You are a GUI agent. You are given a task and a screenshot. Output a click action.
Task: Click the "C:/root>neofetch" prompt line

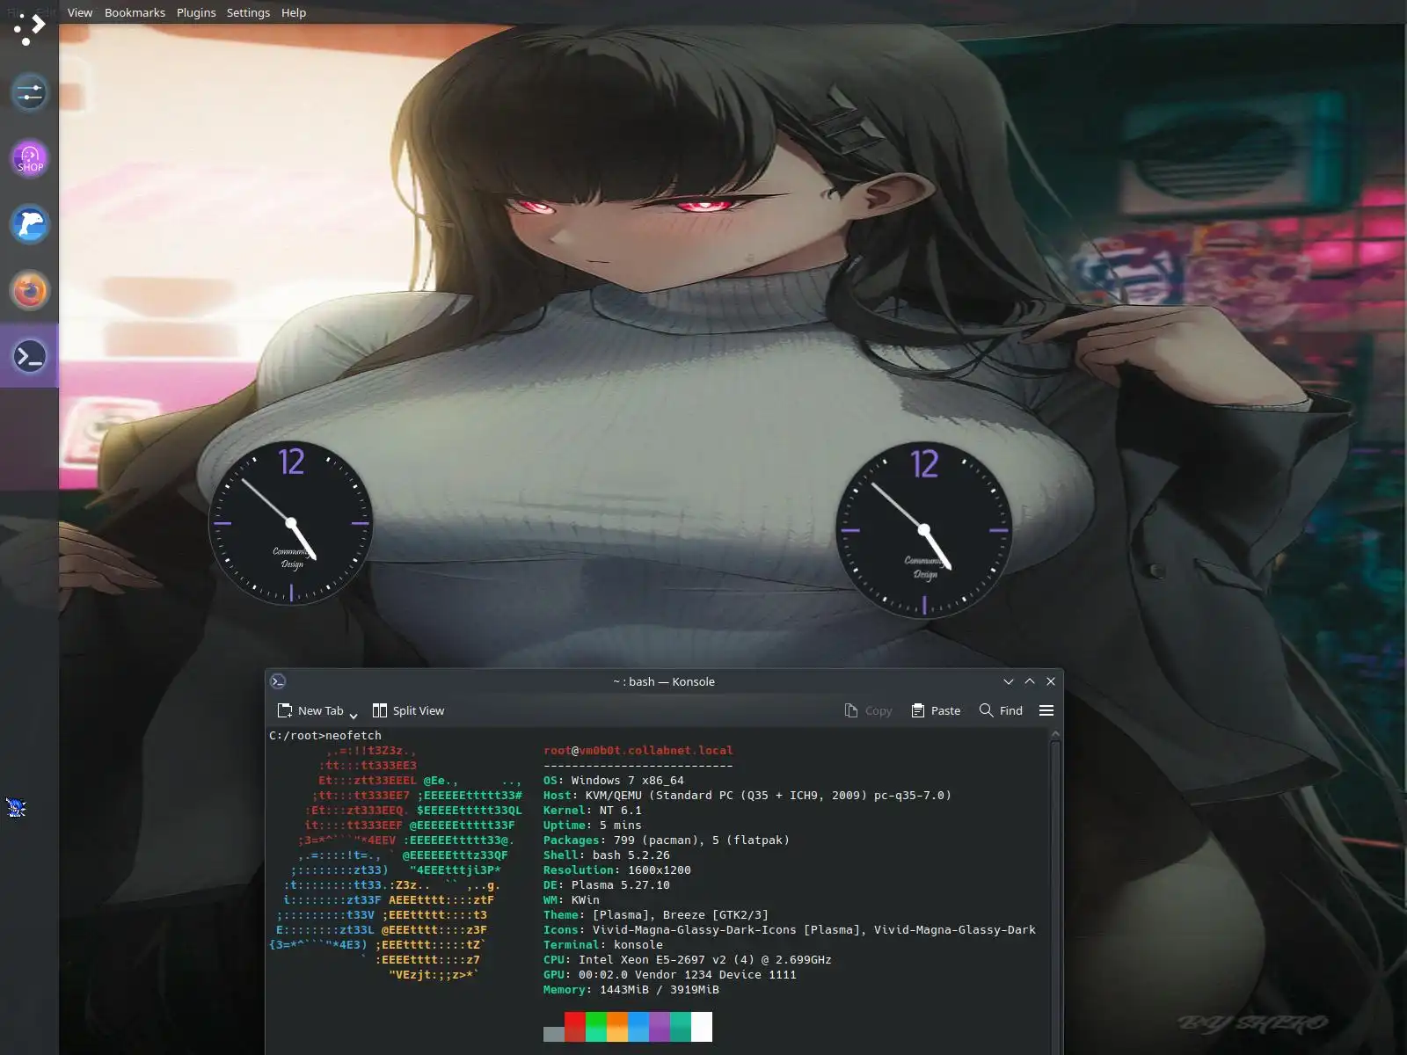point(325,735)
